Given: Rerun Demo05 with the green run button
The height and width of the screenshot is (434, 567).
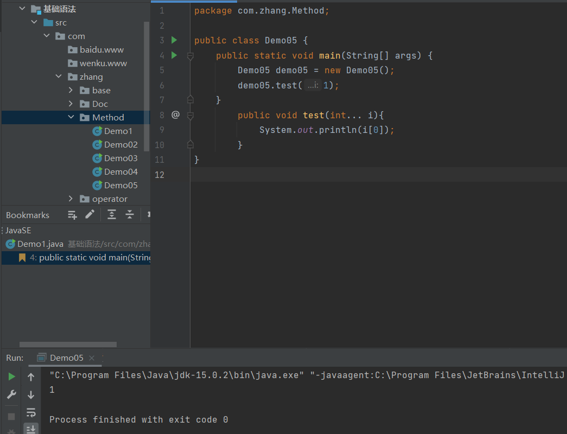Looking at the screenshot, I should (x=11, y=376).
